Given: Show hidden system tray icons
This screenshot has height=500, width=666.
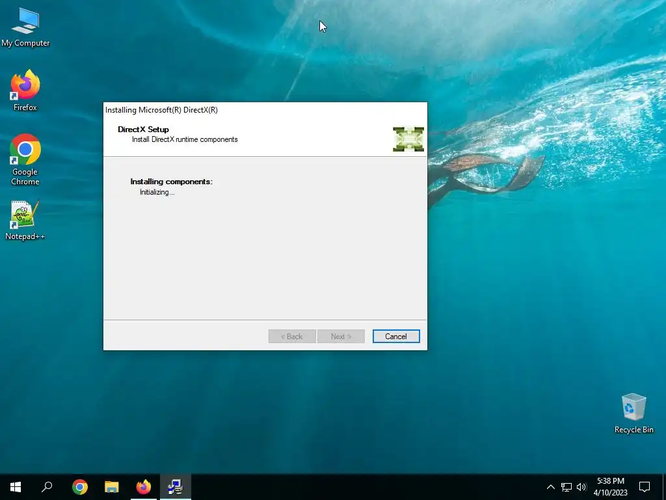Looking at the screenshot, I should coord(550,487).
